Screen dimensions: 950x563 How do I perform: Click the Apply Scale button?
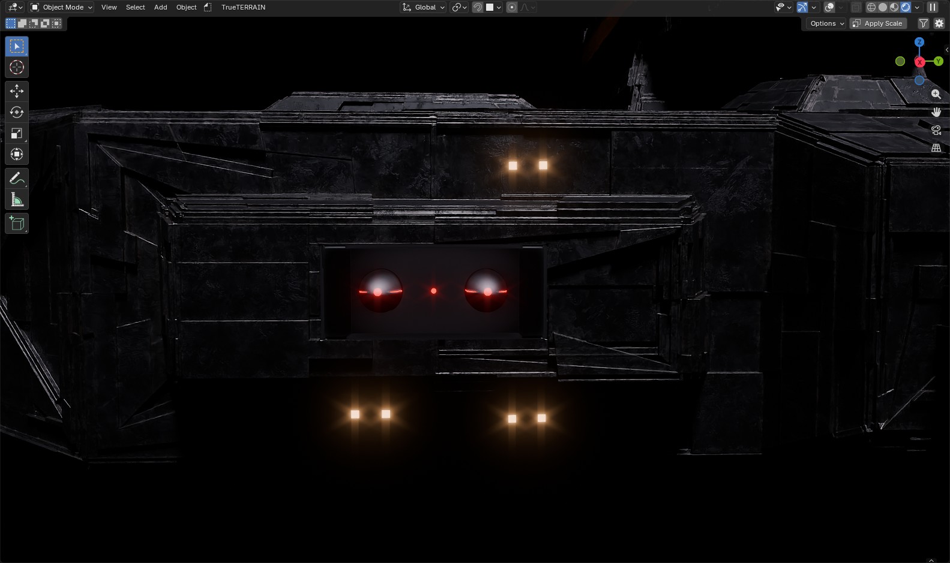click(877, 23)
